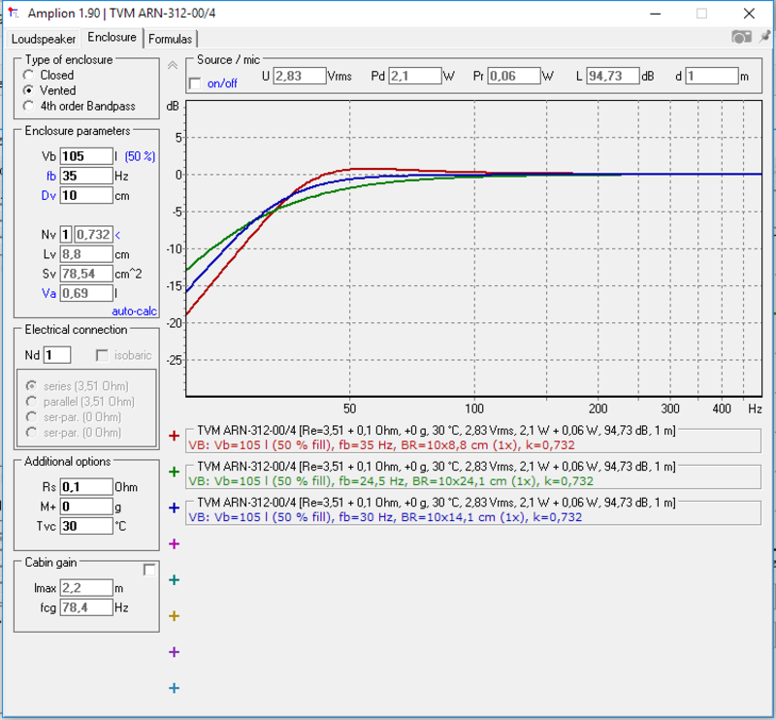Viewport: 776px width, 720px height.
Task: Enable the Cabin gain checkbox
Action: coord(149,570)
